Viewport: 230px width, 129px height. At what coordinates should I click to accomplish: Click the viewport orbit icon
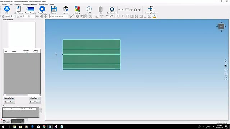pyautogui.click(x=226, y=65)
